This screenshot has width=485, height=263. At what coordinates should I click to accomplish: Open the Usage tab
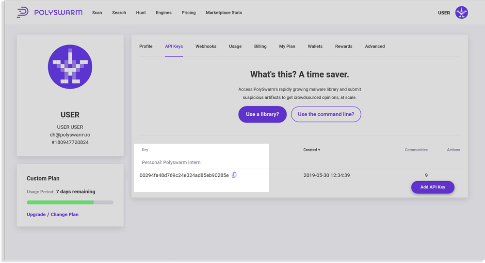tap(235, 46)
